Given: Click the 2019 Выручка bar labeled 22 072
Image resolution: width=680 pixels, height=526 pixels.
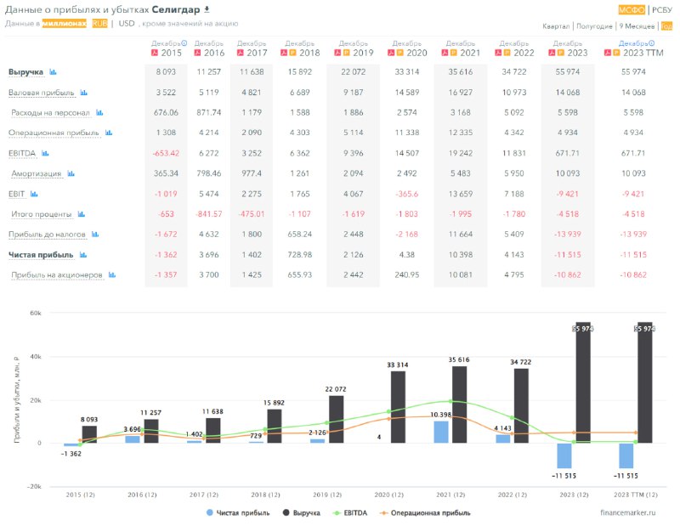Looking at the screenshot, I should pyautogui.click(x=336, y=419).
